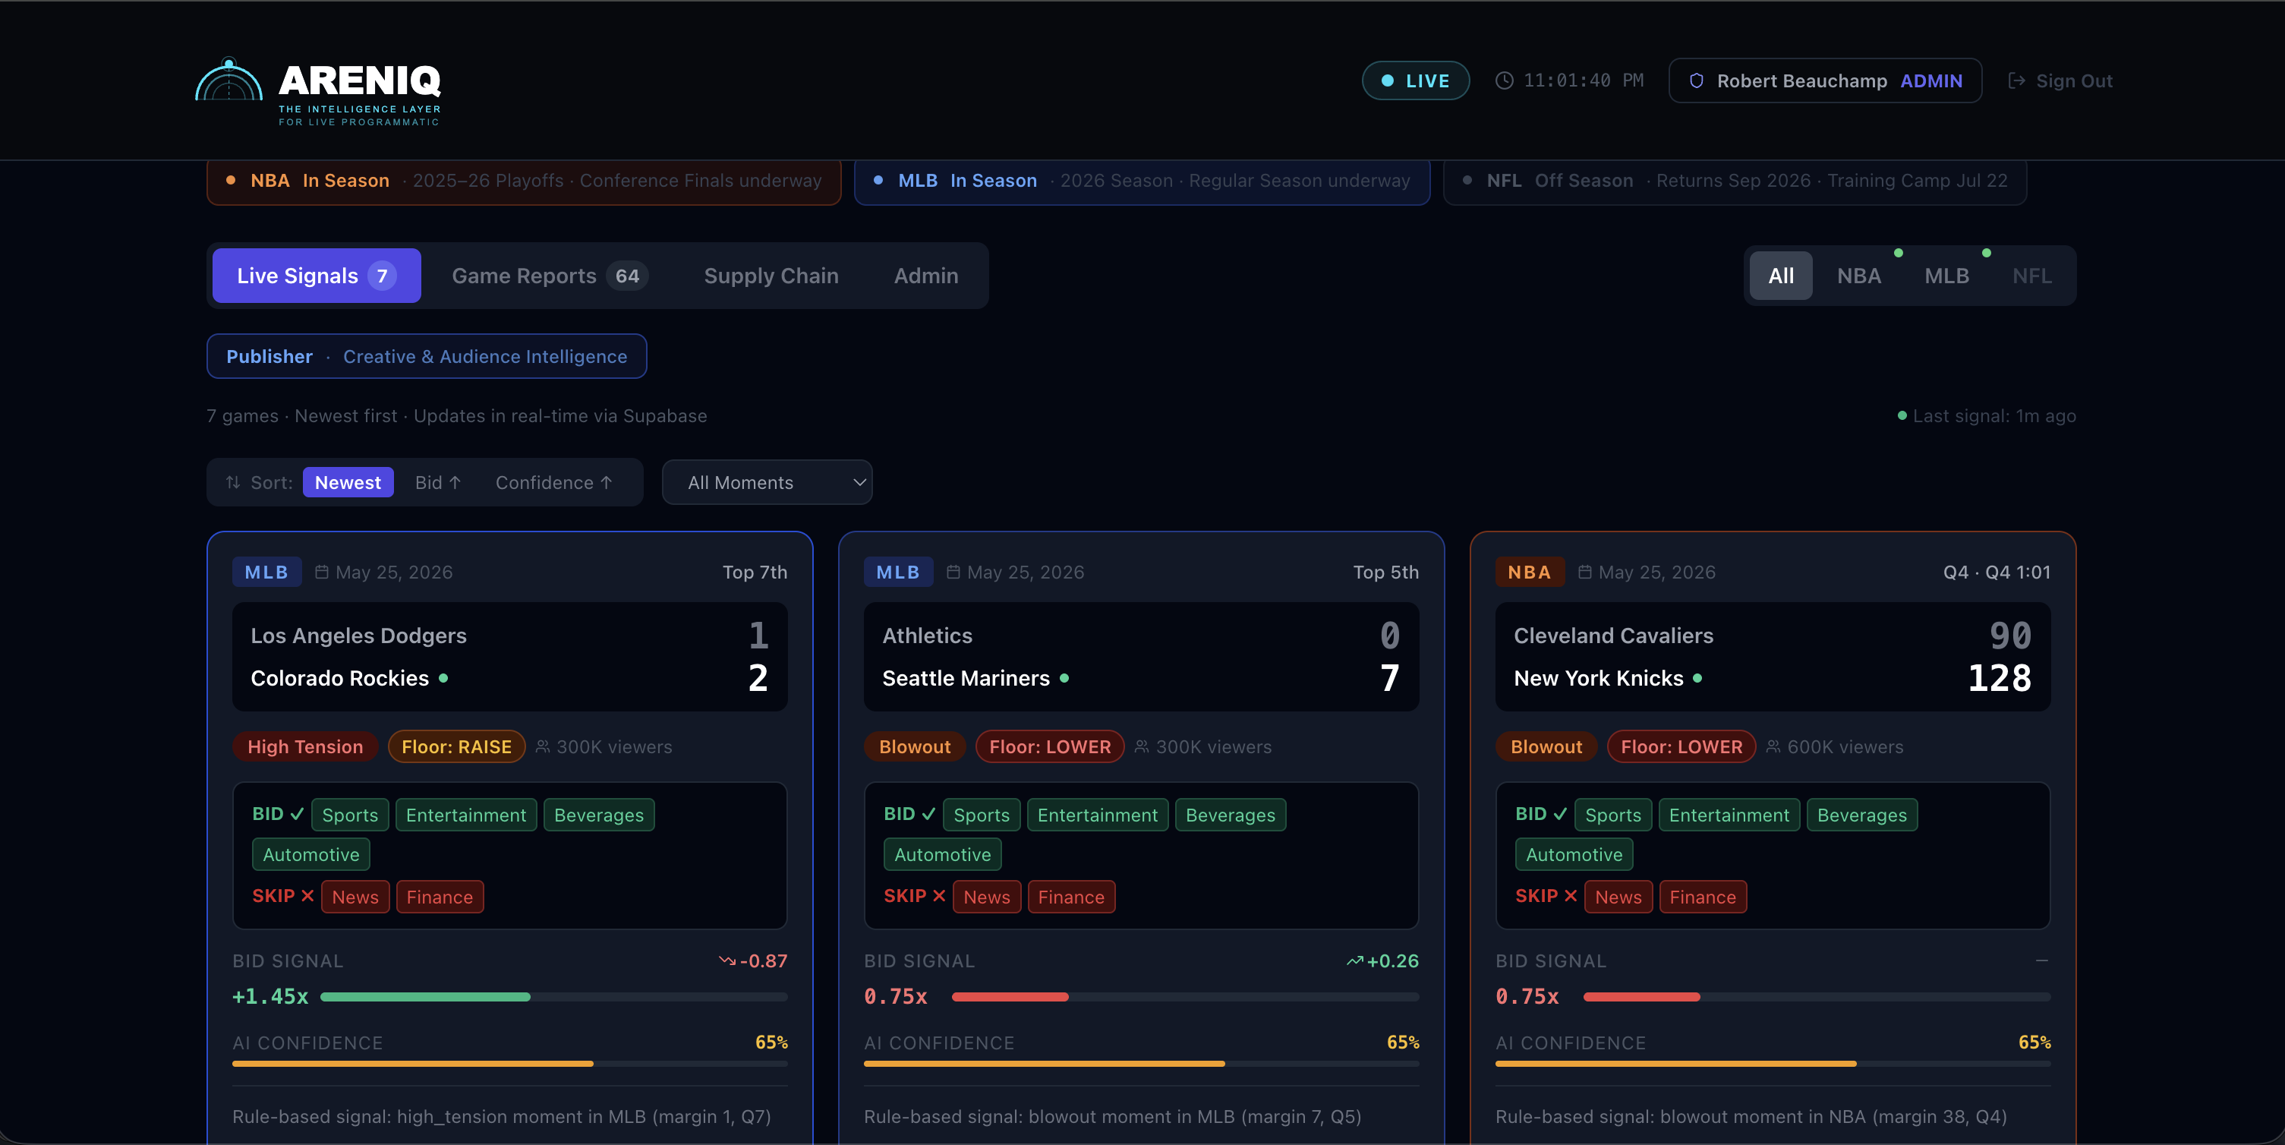
Task: Click the 64 count badge on Game Reports
Action: 627,276
